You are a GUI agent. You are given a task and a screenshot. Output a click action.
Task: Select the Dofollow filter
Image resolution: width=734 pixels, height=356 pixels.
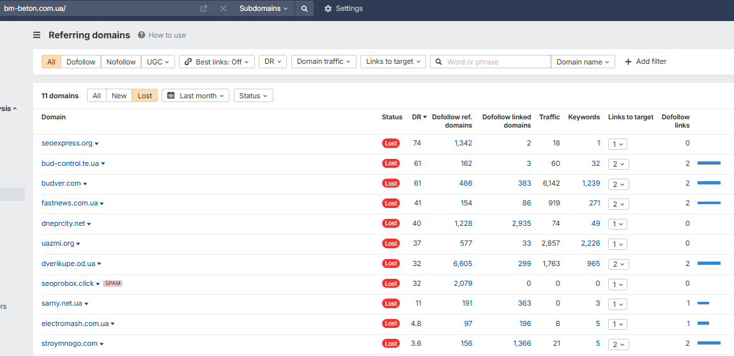[81, 62]
